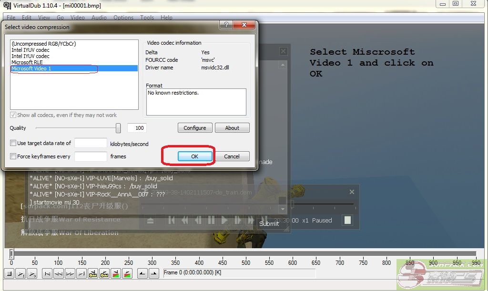Open the Audio menu
Screen dimensions: 488x291
99,18
